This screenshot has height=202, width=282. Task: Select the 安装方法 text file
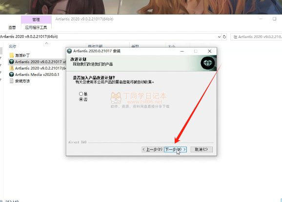click(x=20, y=81)
